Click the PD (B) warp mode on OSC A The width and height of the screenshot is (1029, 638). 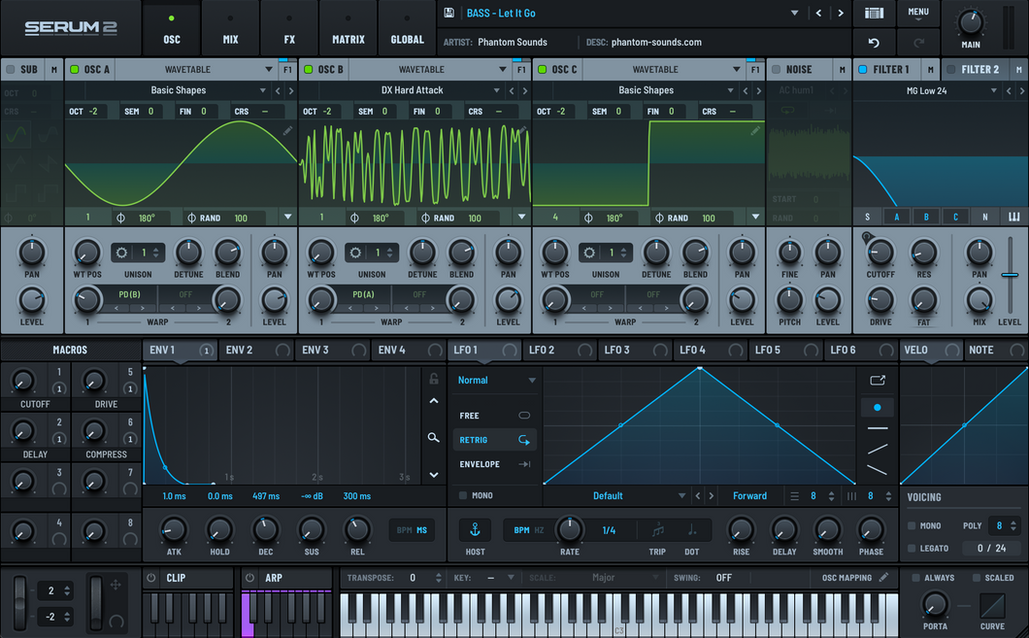coord(129,294)
